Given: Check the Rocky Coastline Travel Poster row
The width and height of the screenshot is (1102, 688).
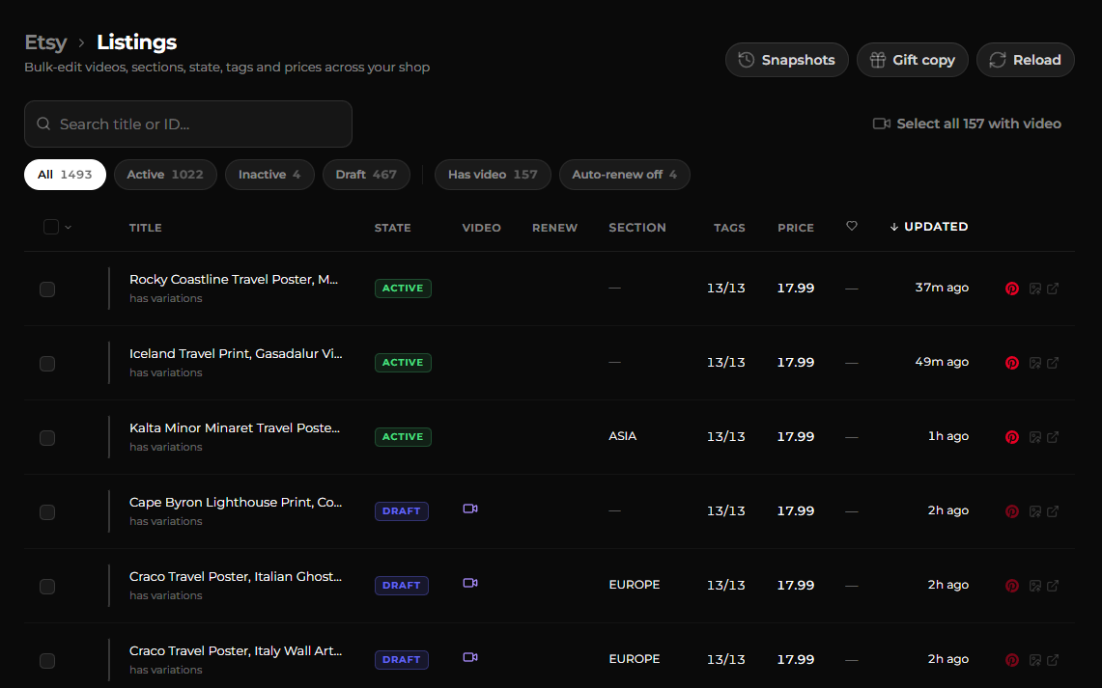Looking at the screenshot, I should click(47, 289).
